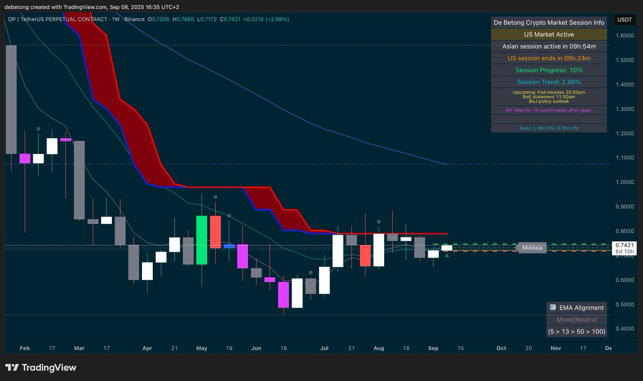Expand the (5 > 13 > 50 > 100) EMA ordering row
643x381 pixels.
point(577,331)
